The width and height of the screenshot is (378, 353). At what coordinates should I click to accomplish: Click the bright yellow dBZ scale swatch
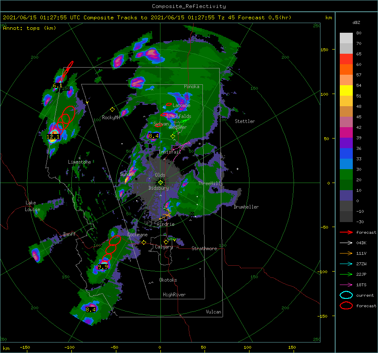346,90
